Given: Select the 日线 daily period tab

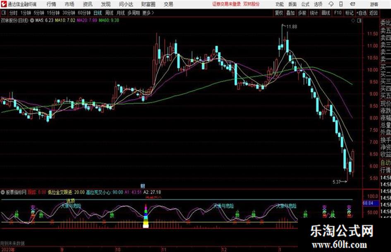Looking at the screenshot, I should 98,13.
